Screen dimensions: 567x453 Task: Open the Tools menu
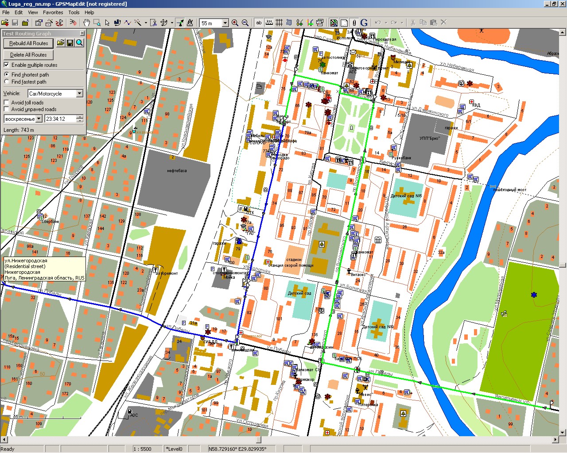click(x=74, y=12)
